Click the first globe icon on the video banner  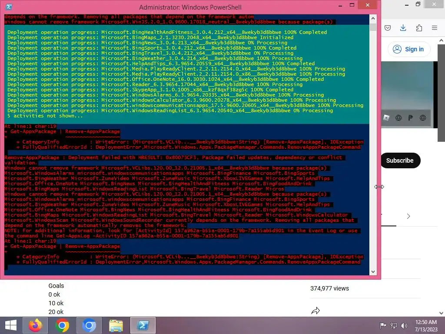(x=399, y=118)
